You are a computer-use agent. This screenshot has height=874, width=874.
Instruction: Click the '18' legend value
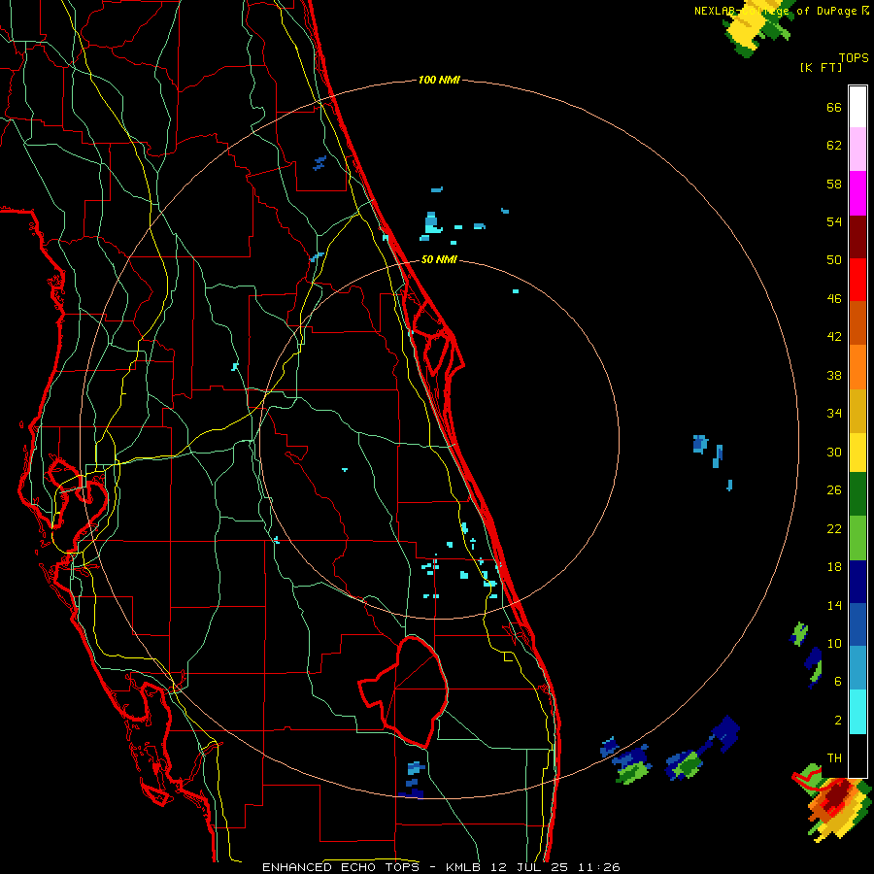[834, 567]
